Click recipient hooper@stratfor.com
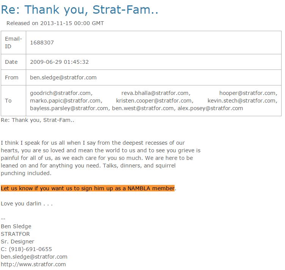285x270 pixels. pos(248,93)
